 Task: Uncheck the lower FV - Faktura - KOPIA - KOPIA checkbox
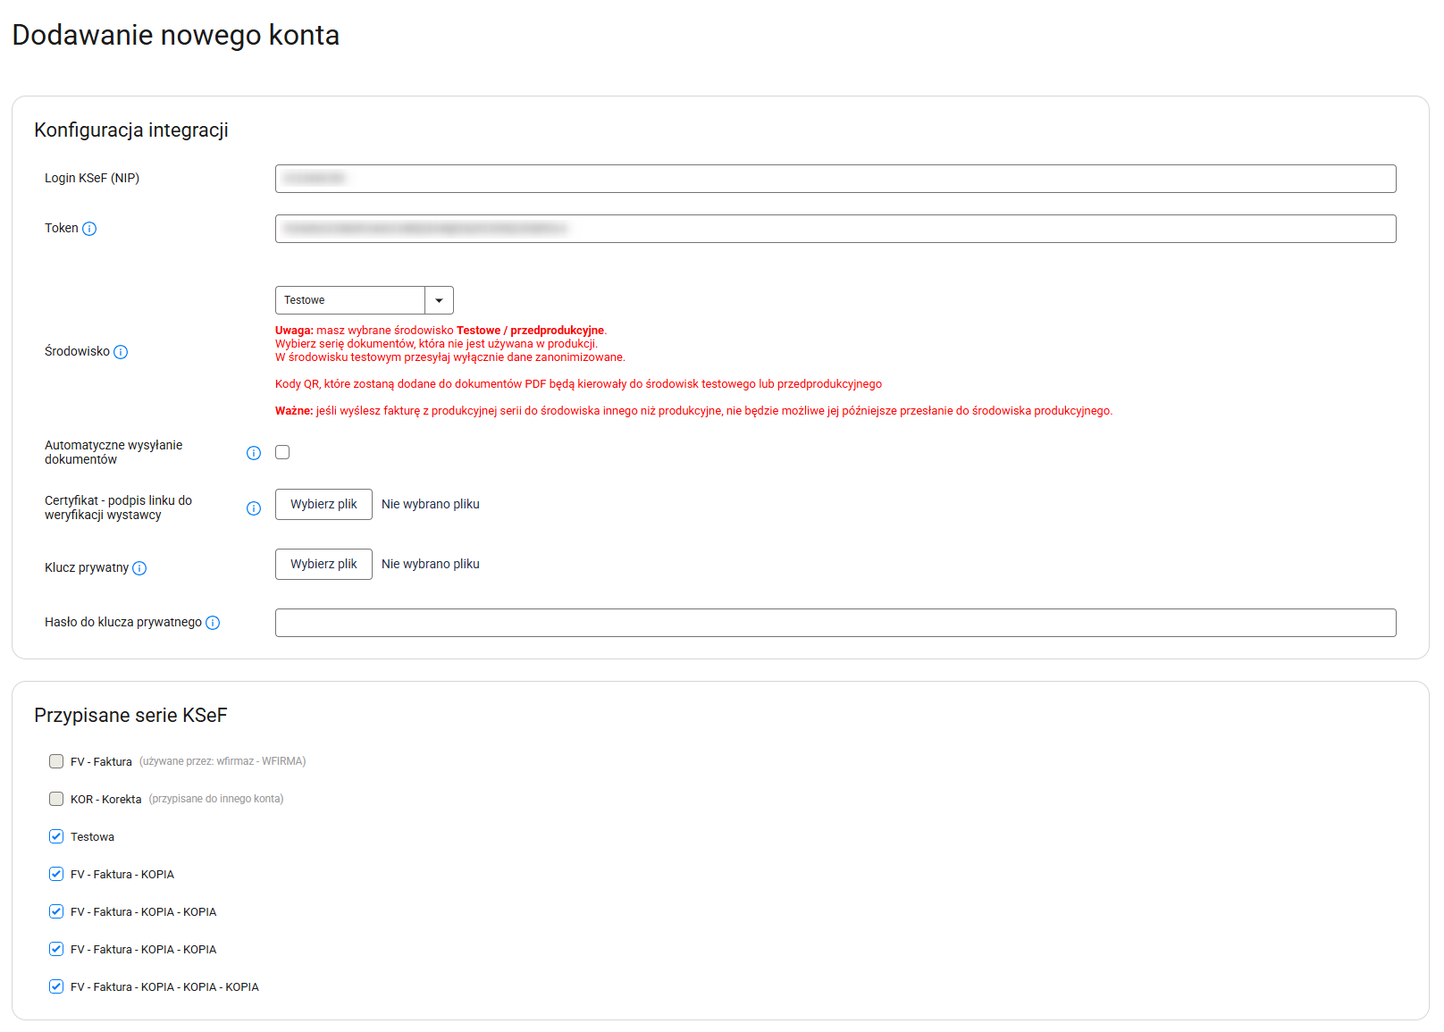tap(56, 949)
